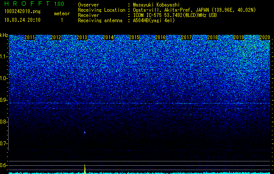Click the version number 1.00

click(59, 3)
